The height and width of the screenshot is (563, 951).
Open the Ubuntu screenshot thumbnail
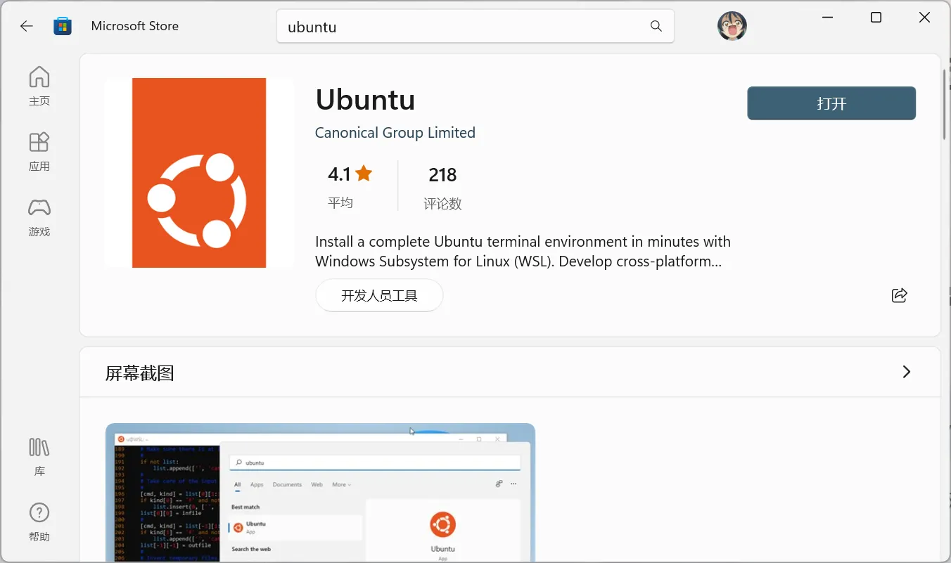pyautogui.click(x=320, y=492)
